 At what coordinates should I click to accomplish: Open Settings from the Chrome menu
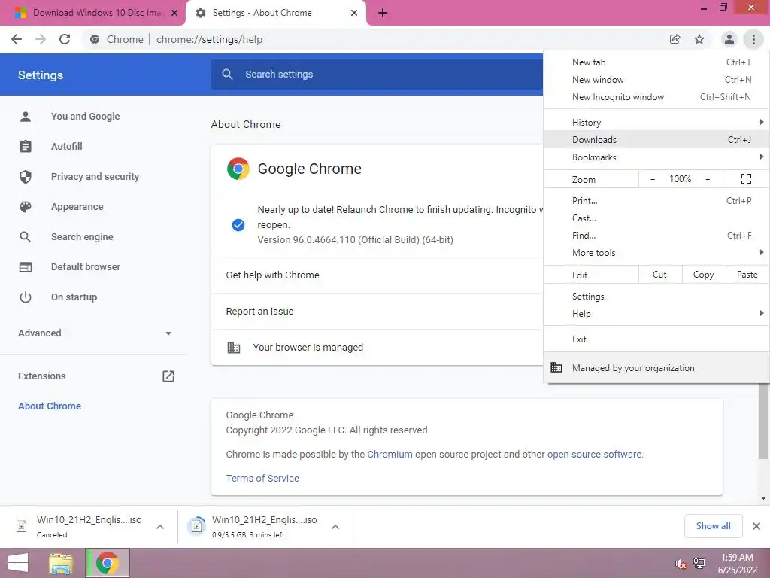tap(656, 297)
